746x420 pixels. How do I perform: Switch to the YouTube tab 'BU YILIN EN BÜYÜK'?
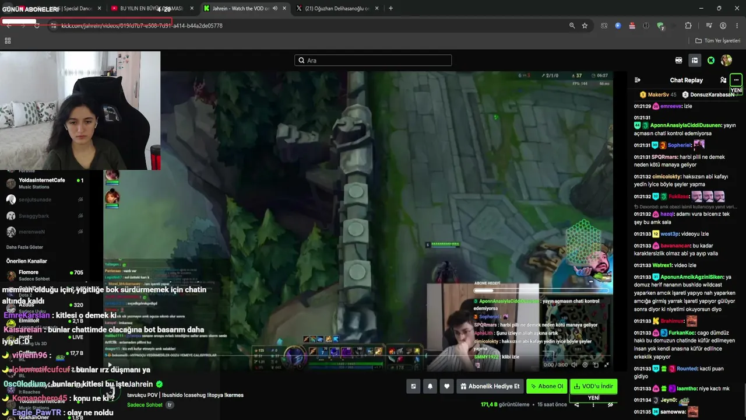(152, 8)
